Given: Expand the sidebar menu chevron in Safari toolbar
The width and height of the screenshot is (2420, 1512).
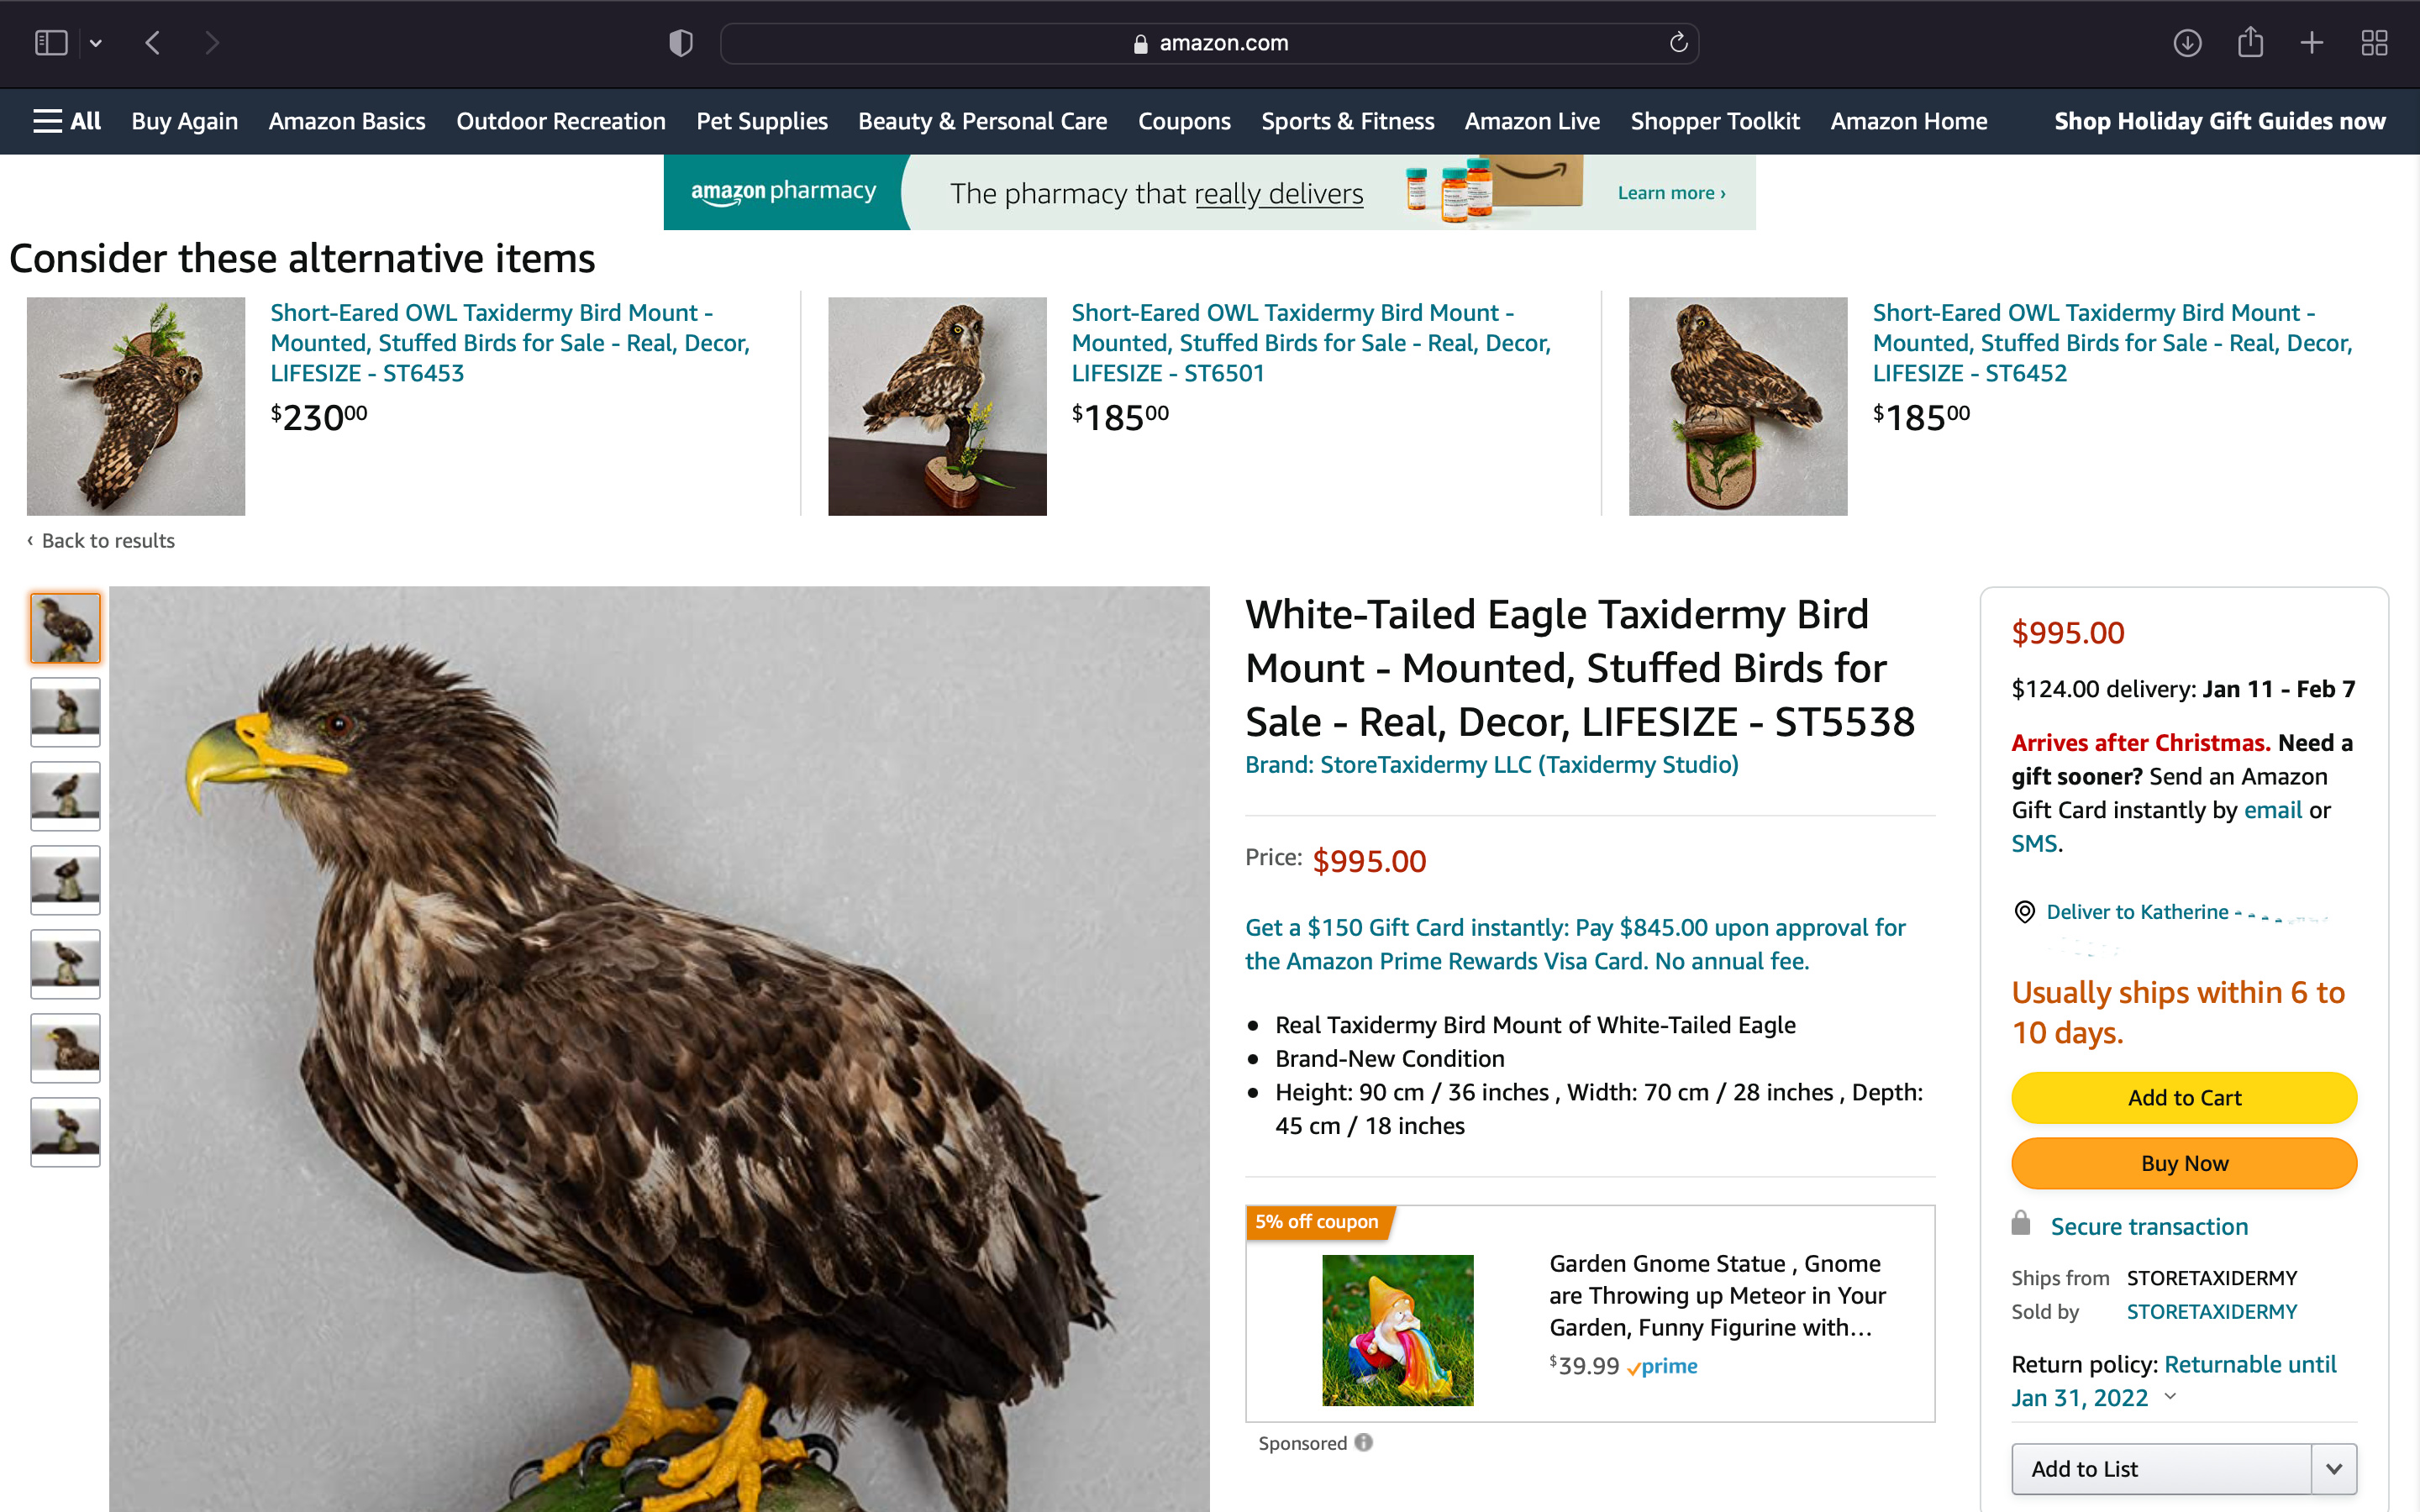Looking at the screenshot, I should click(x=96, y=43).
